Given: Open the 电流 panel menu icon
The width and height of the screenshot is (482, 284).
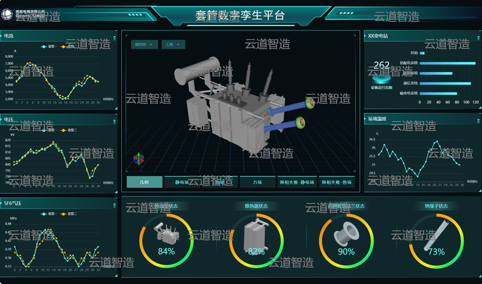Looking at the screenshot, I should coord(114,38).
